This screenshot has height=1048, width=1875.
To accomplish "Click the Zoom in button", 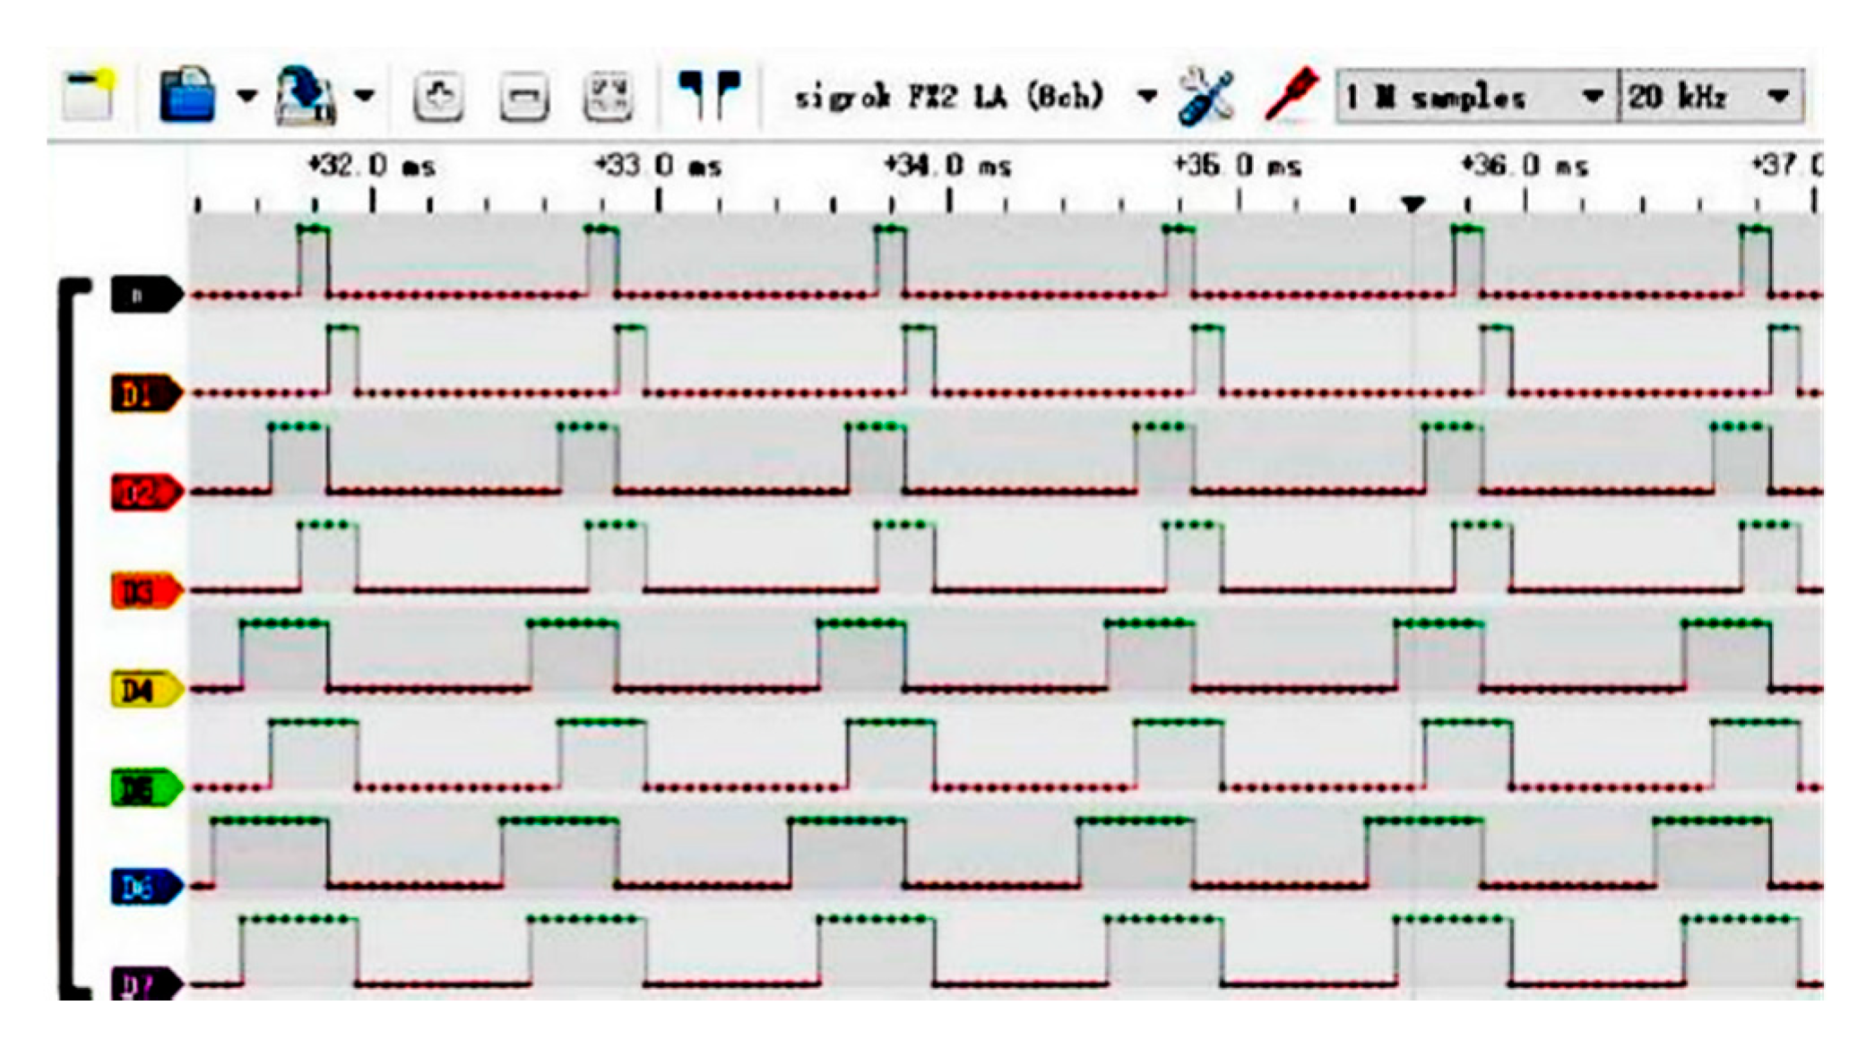I will [x=438, y=96].
